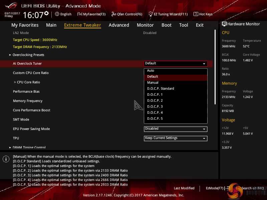Viewport: 267px width, 200px height.
Task: Launch EZ Tuning Wizard(F11) bulb icon
Action: [151, 14]
